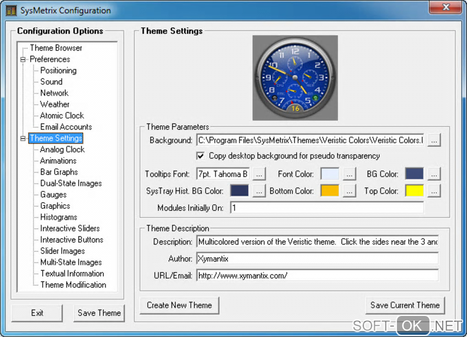The image size is (467, 337).
Task: Select the Preferences tree item
Action: 50,59
